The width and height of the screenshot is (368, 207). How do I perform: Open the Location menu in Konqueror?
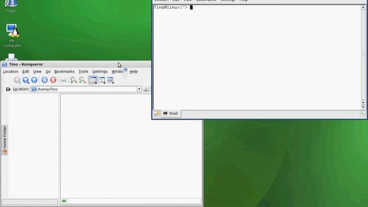click(10, 71)
